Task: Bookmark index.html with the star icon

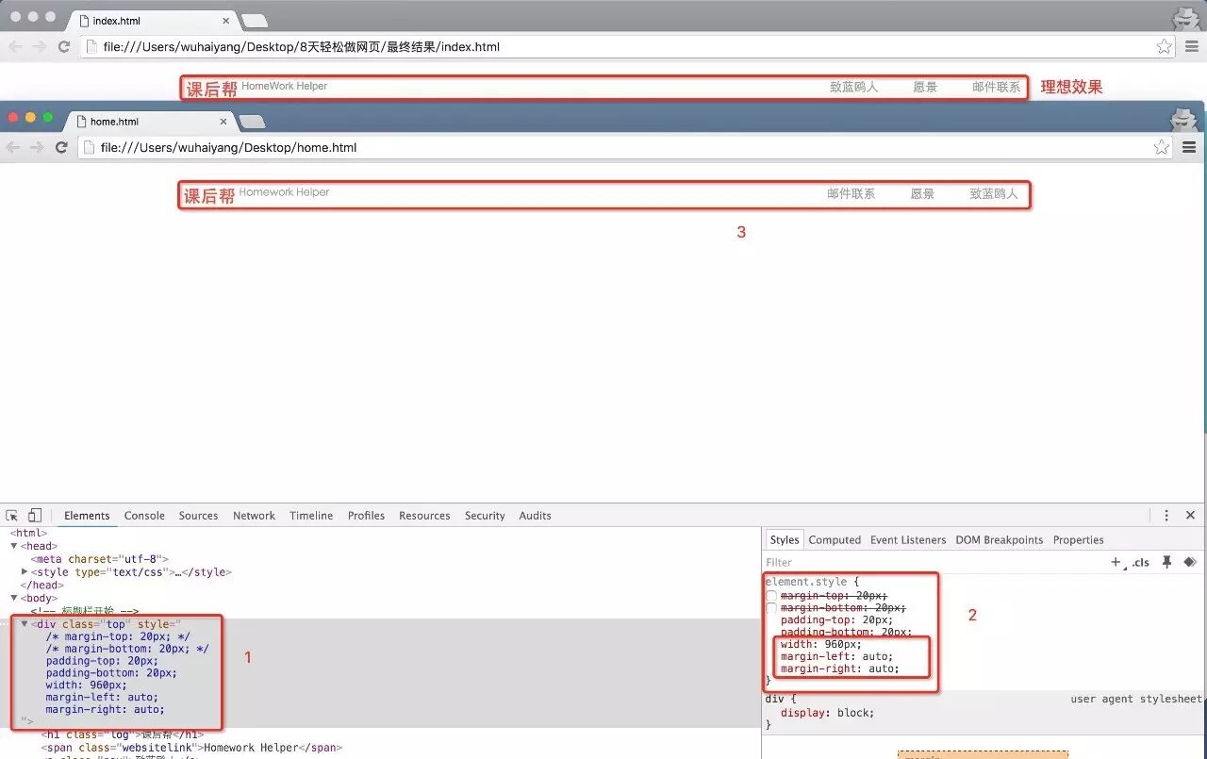Action: (x=1165, y=46)
